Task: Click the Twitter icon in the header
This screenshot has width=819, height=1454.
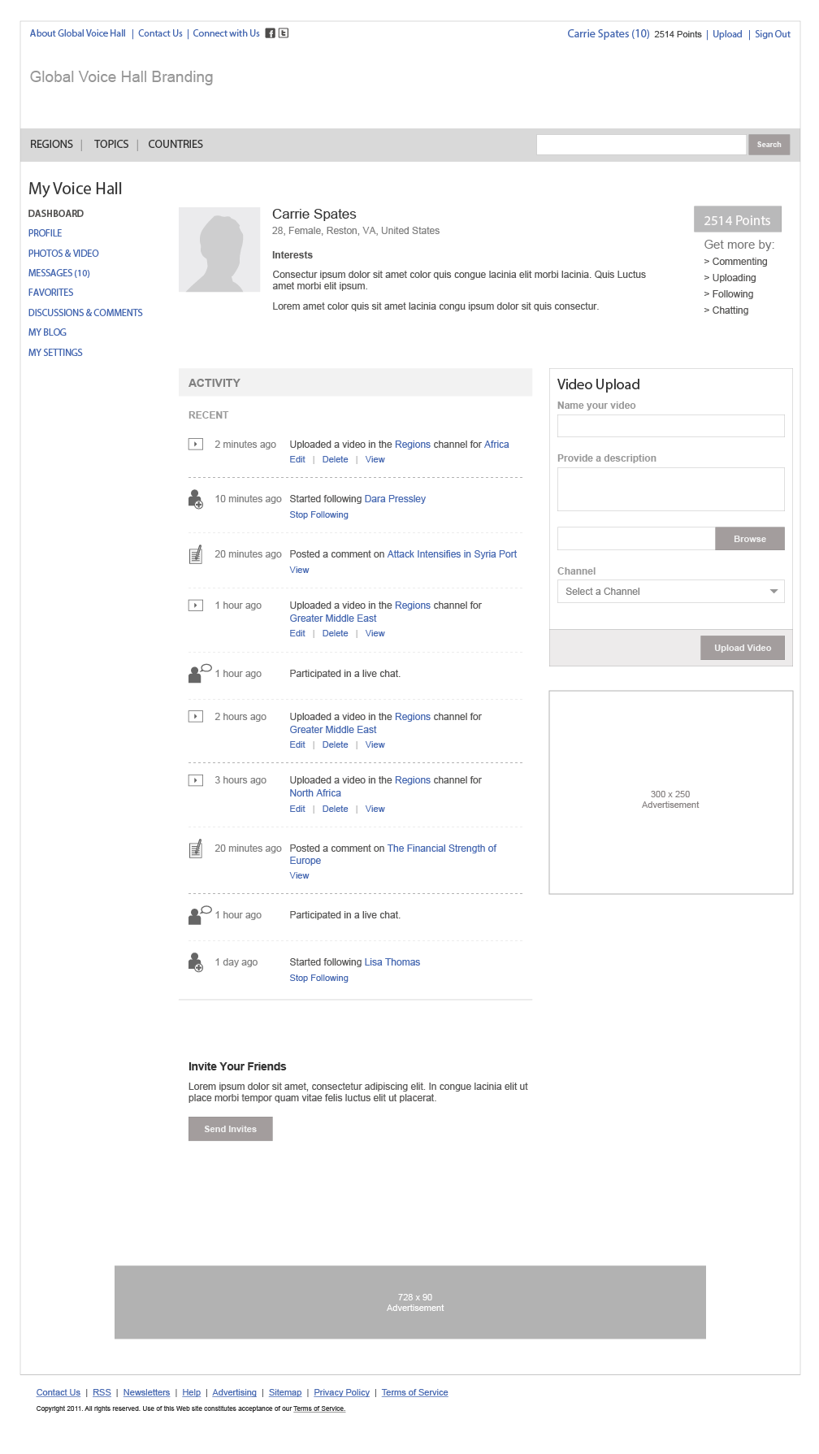Action: coord(284,33)
